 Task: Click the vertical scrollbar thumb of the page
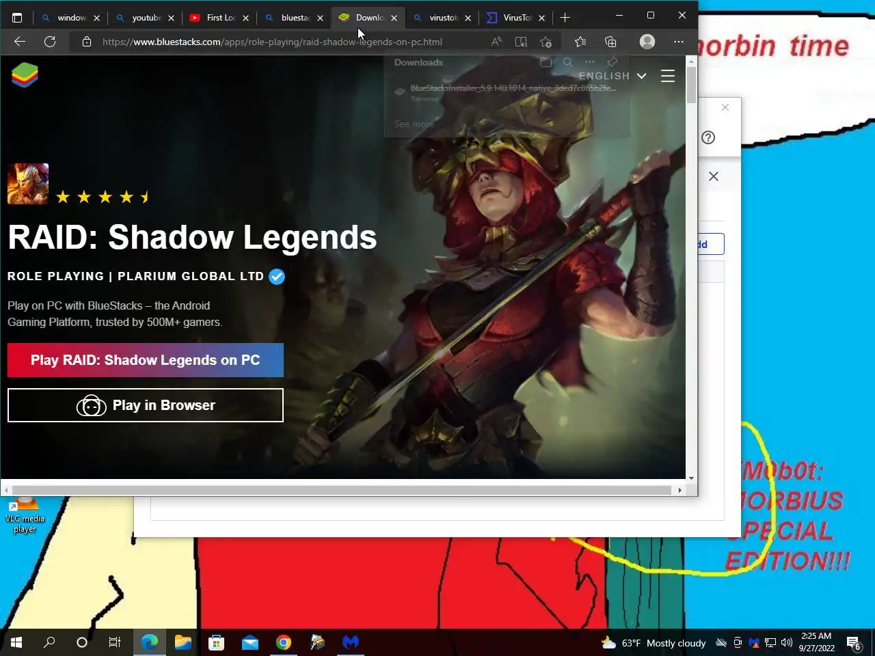point(691,85)
